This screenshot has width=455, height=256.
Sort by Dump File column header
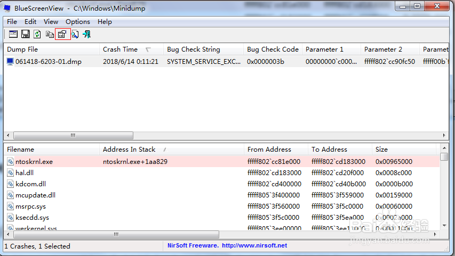pos(51,49)
